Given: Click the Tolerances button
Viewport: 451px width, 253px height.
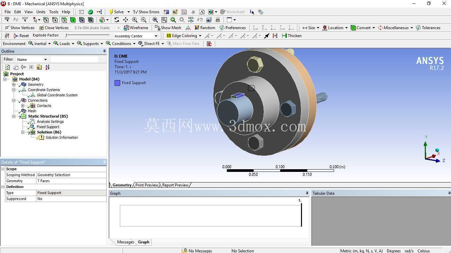Looking at the screenshot, I should [x=428, y=28].
